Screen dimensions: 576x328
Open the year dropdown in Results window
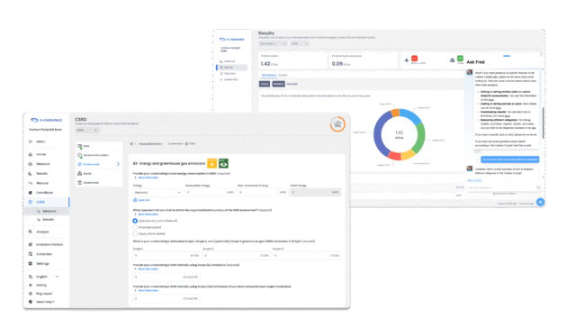[300, 44]
